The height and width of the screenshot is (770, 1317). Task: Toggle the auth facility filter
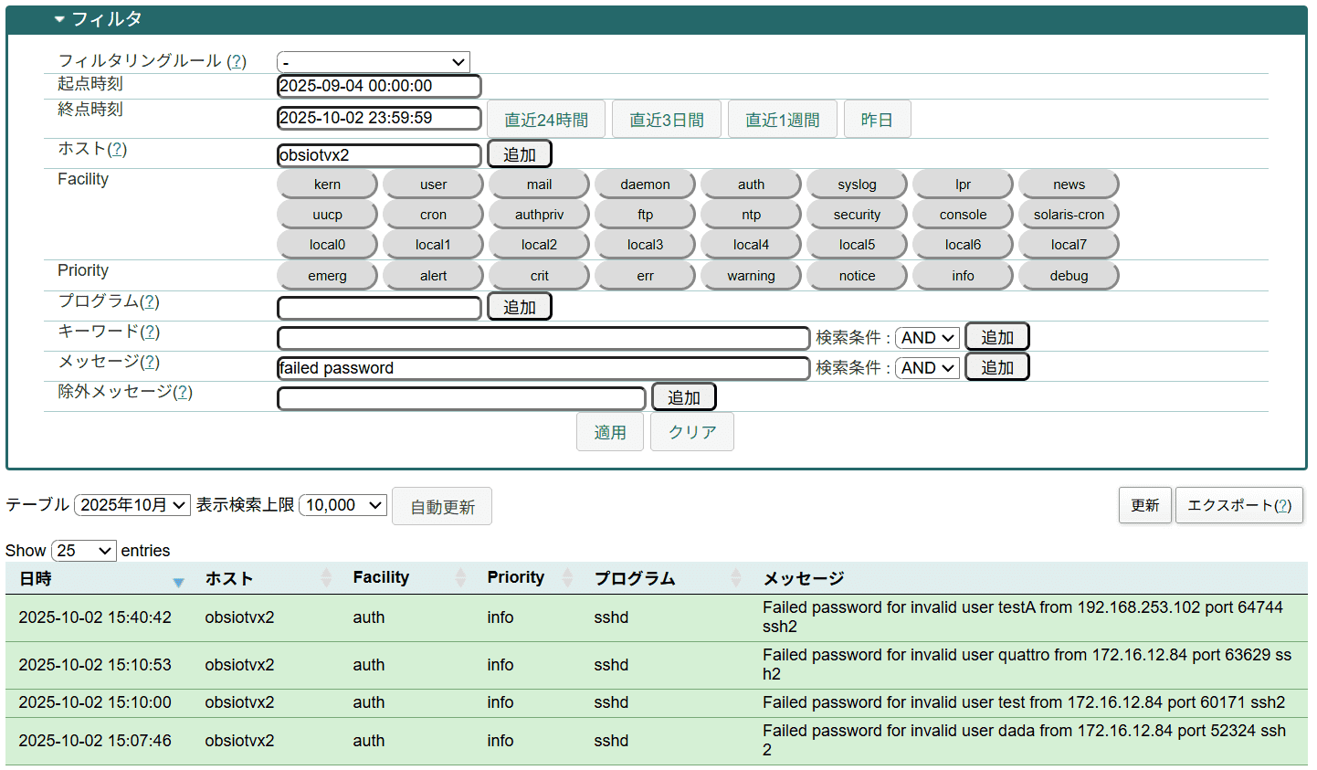tap(751, 185)
